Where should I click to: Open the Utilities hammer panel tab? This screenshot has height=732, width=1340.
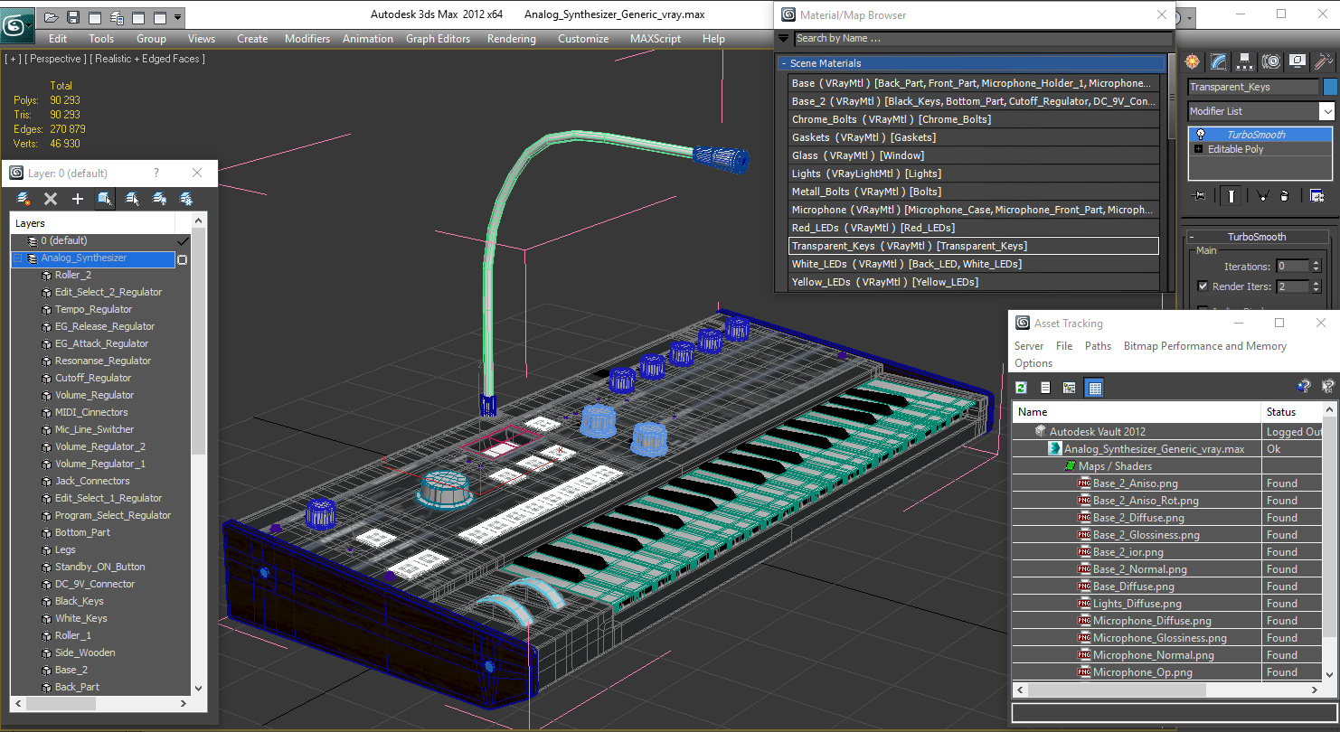point(1324,61)
